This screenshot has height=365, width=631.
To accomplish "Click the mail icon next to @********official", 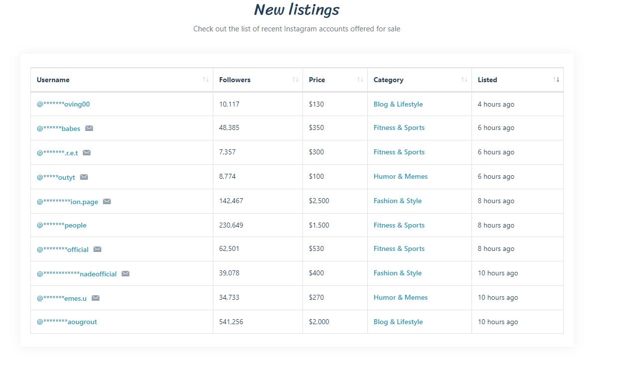I will coord(98,249).
